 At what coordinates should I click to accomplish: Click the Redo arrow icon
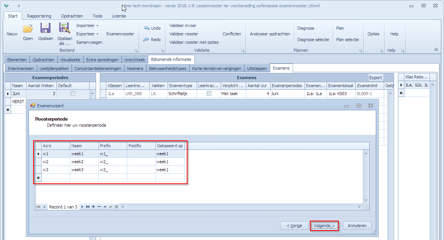point(146,40)
